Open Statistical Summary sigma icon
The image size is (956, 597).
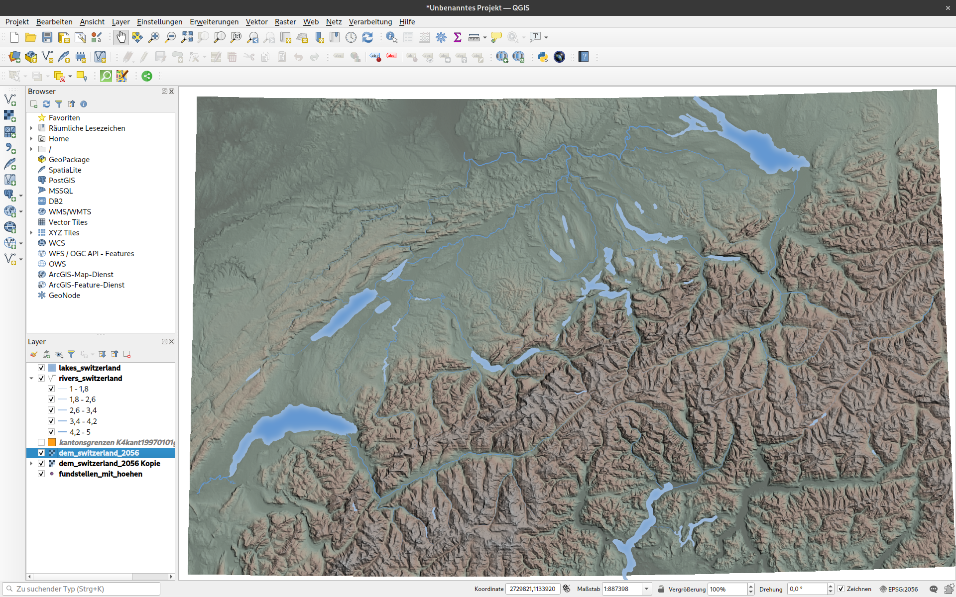click(458, 37)
